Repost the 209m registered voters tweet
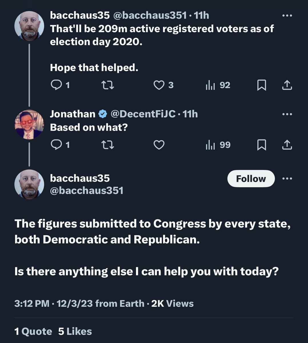 (108, 85)
